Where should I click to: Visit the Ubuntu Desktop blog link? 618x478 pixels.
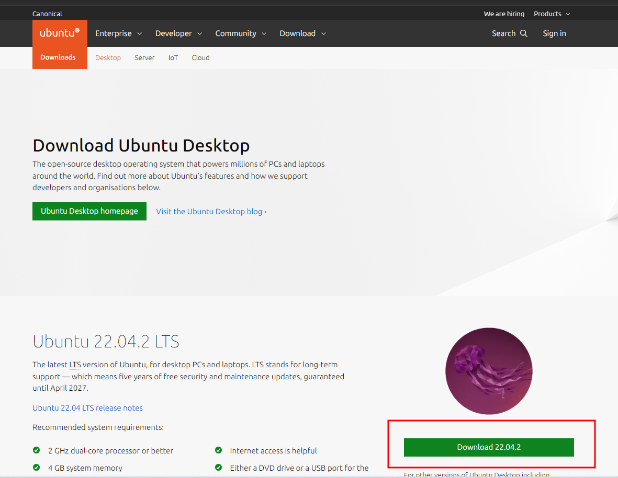pos(211,212)
